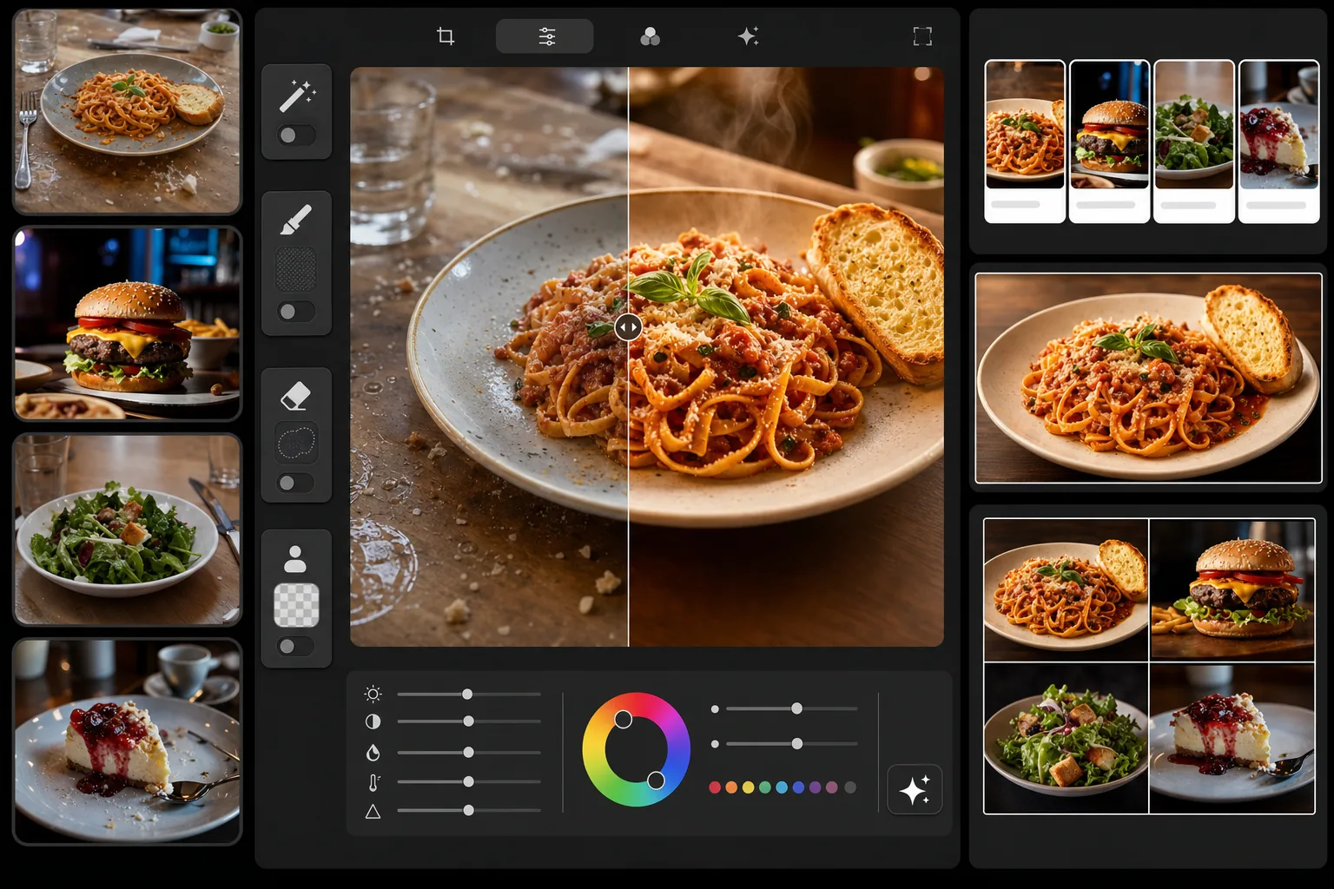The image size is (1334, 889).
Task: Adjust the contrast slider handle
Action: 469,721
